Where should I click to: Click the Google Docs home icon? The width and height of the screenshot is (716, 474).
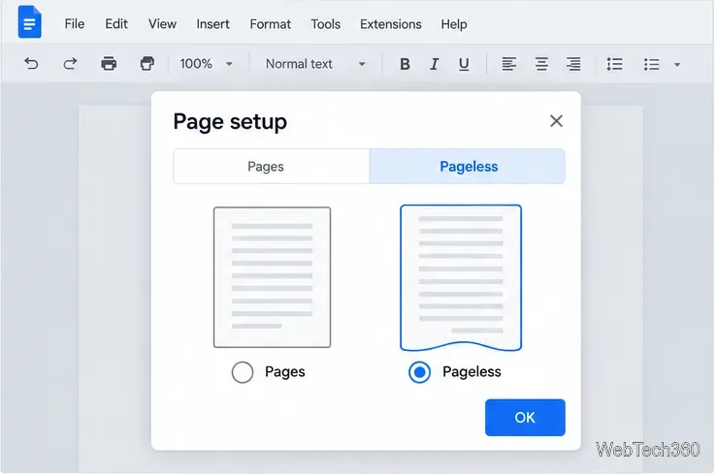30,22
